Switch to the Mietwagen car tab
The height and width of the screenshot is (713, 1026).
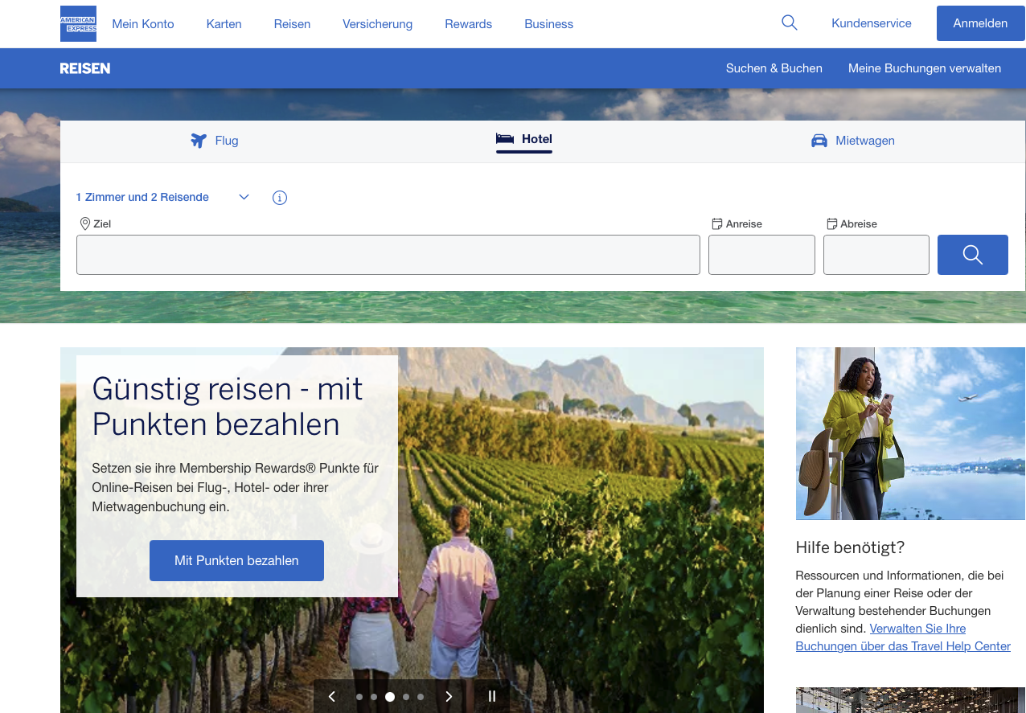(x=853, y=141)
